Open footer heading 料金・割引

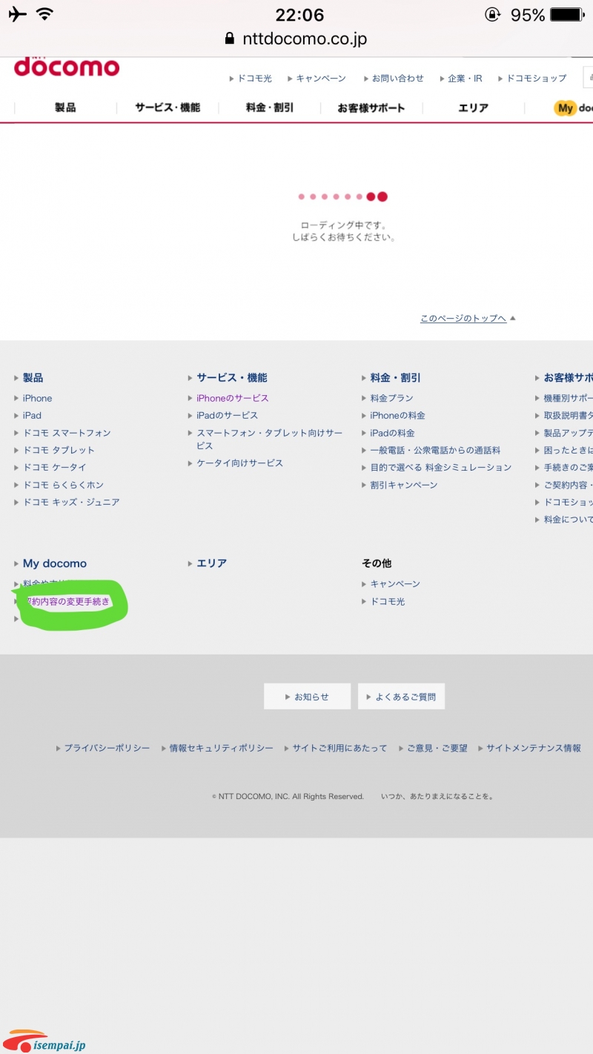[396, 378]
